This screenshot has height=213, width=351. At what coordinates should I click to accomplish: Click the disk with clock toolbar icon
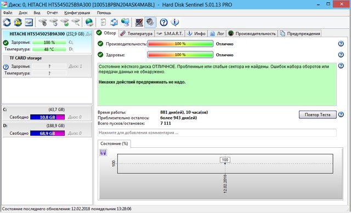coord(54,22)
